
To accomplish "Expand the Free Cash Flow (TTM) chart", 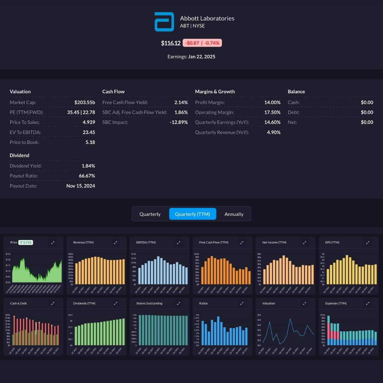I will pyautogui.click(x=242, y=243).
